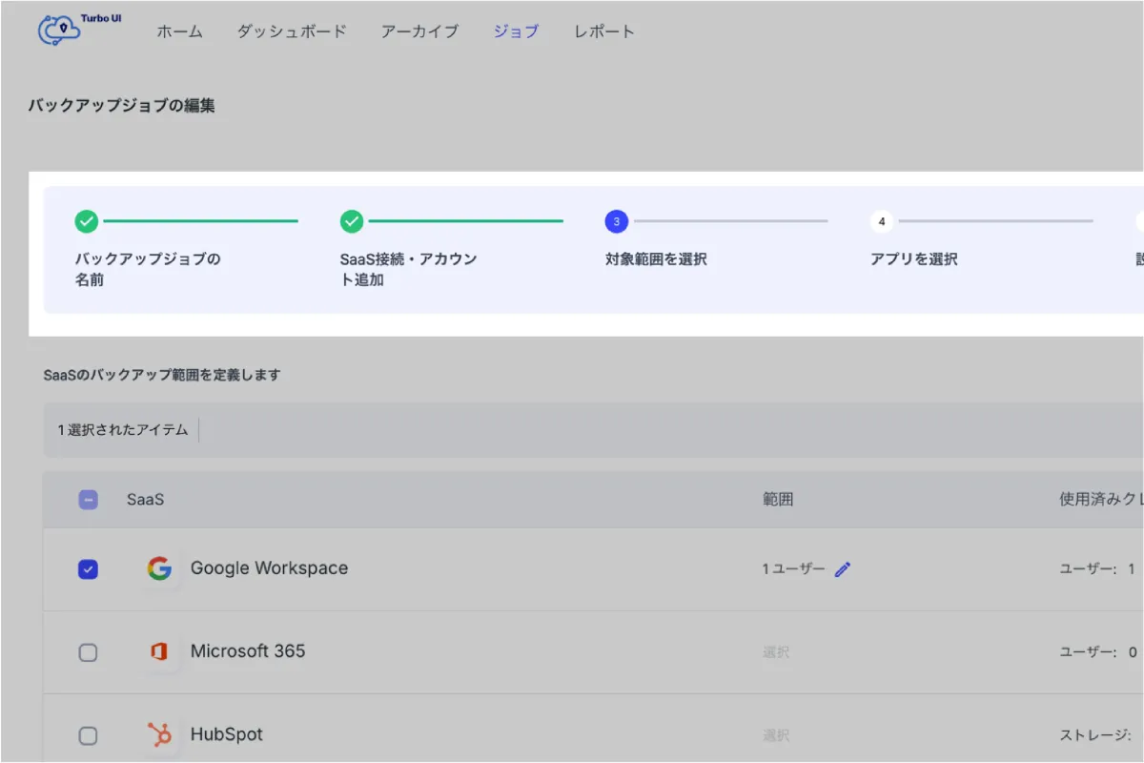The image size is (1144, 763).
Task: Uncheck the Google Workspace checkbox
Action: (88, 569)
